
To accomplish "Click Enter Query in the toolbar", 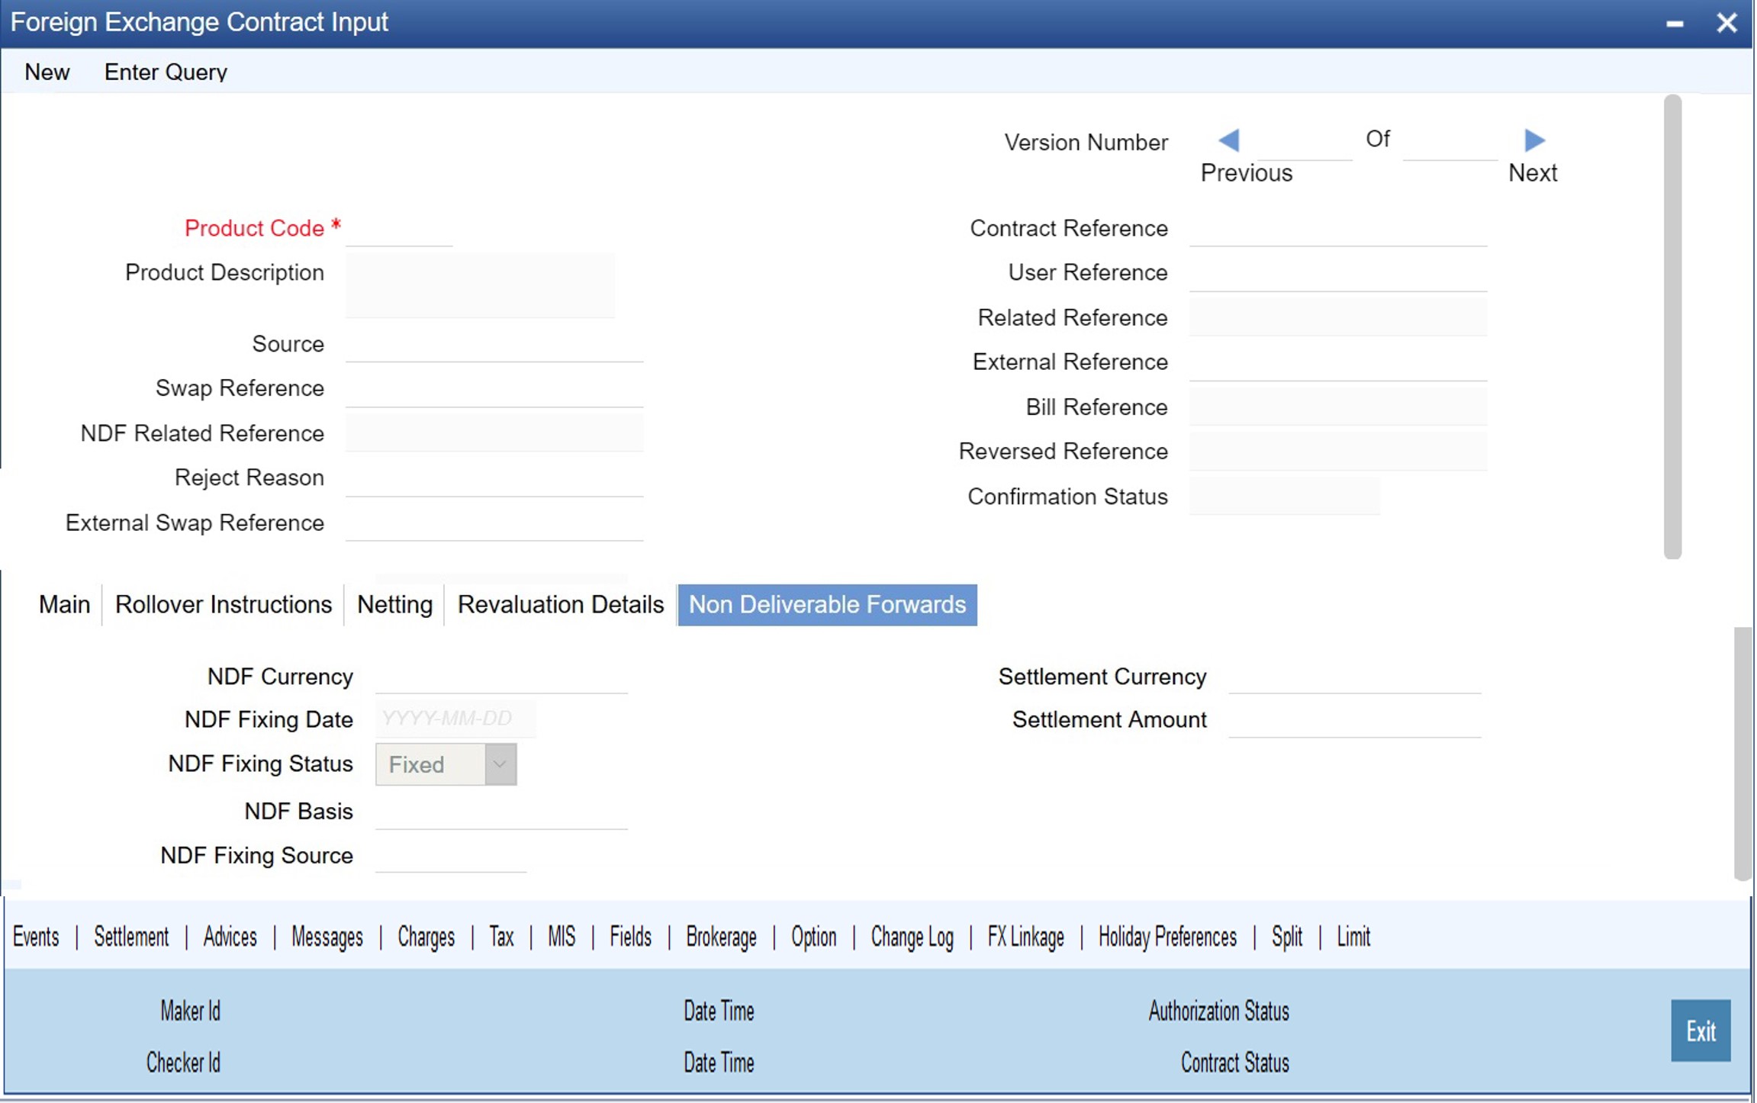I will point(166,72).
